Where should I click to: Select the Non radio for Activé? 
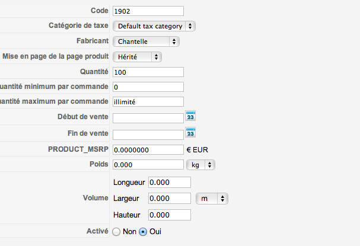[116, 232]
